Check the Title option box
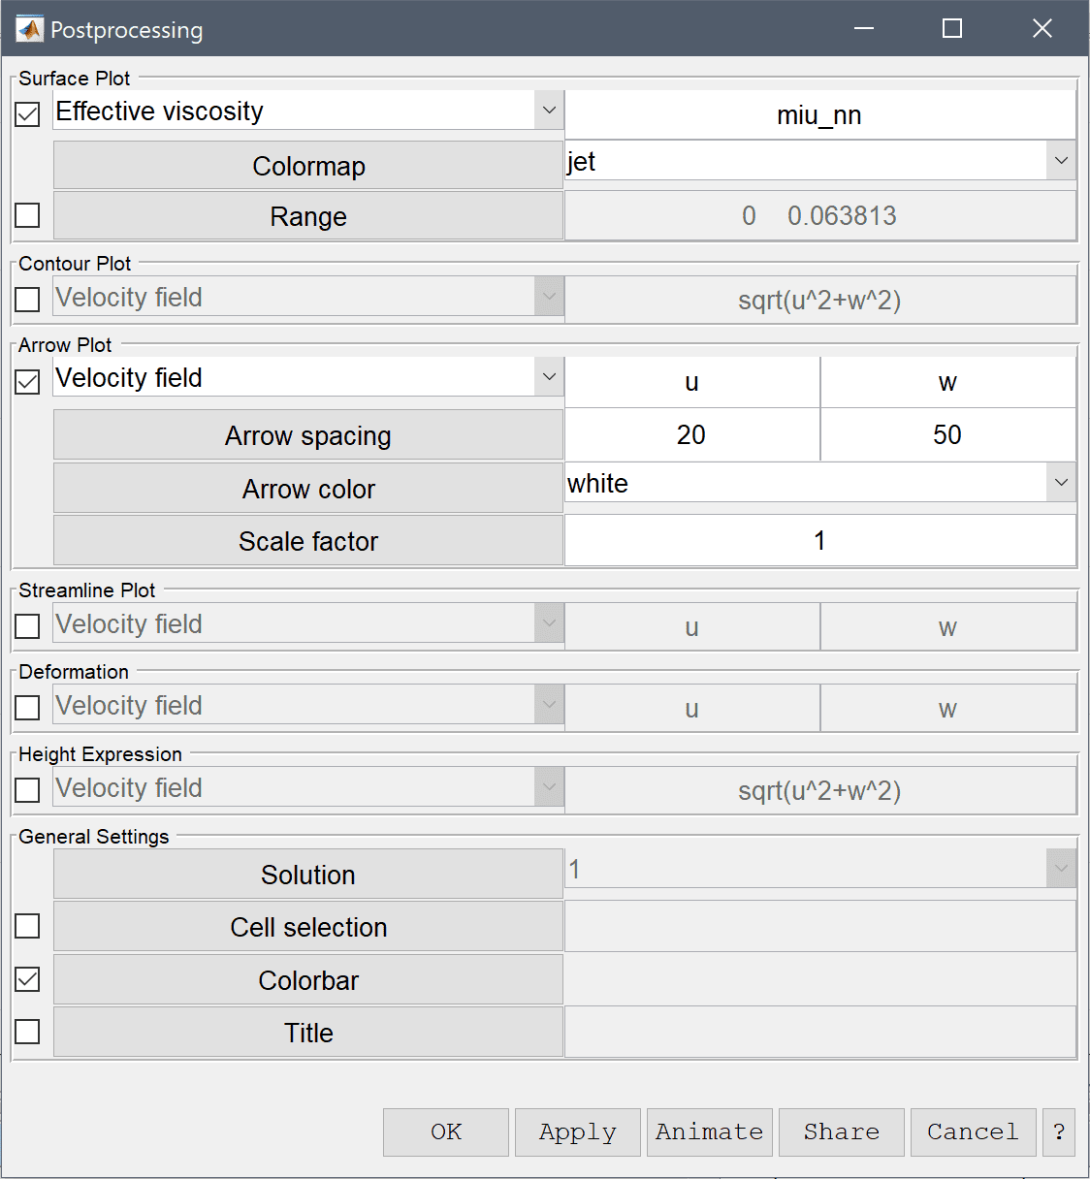 click(x=27, y=1032)
